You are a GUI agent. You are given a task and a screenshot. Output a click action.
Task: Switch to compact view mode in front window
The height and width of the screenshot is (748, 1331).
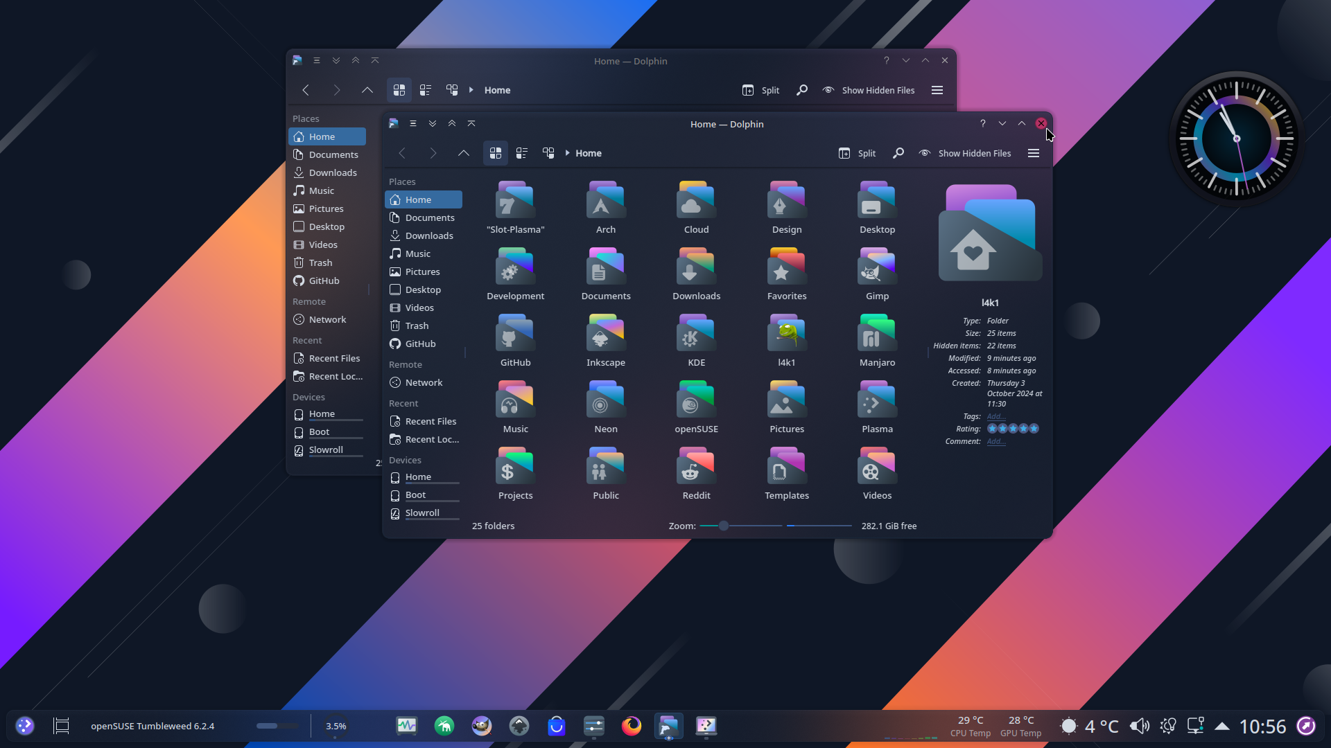pos(522,153)
